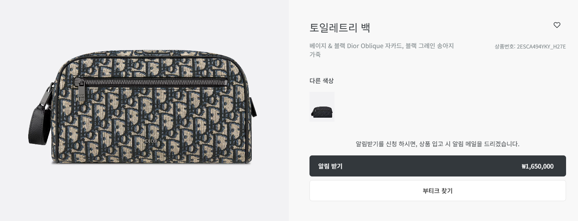Click the DIOR logo on the bag

pos(151,141)
